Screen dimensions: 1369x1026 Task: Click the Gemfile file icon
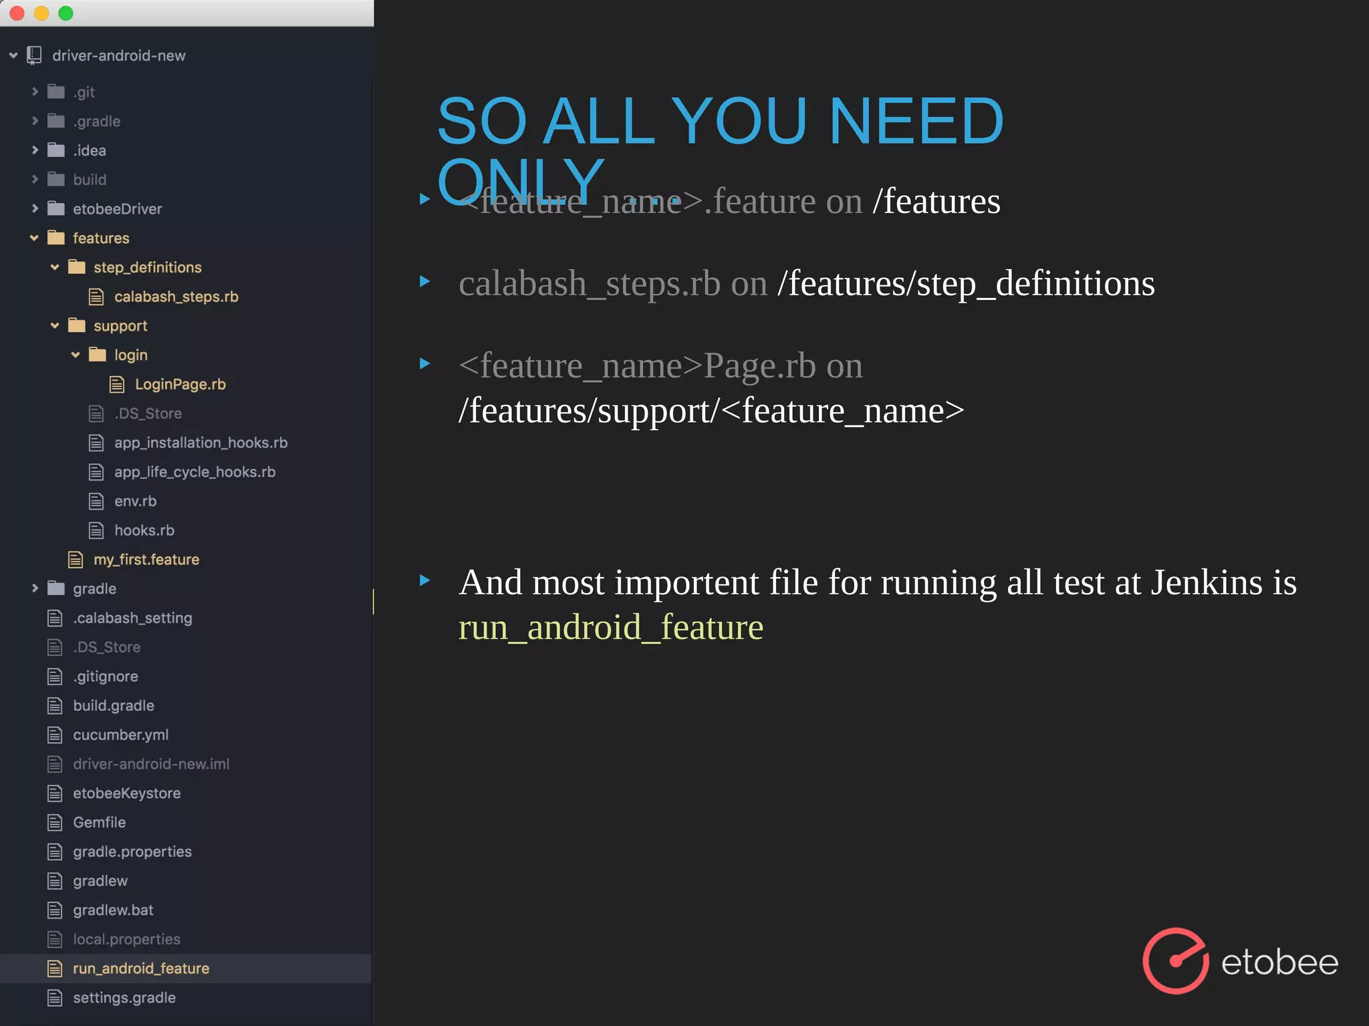click(55, 822)
